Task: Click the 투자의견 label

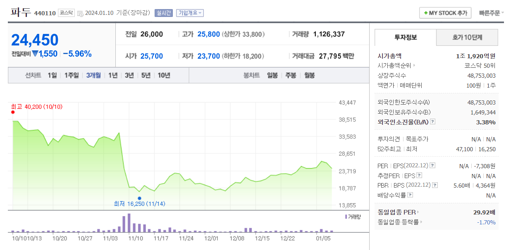Action: 389,139
